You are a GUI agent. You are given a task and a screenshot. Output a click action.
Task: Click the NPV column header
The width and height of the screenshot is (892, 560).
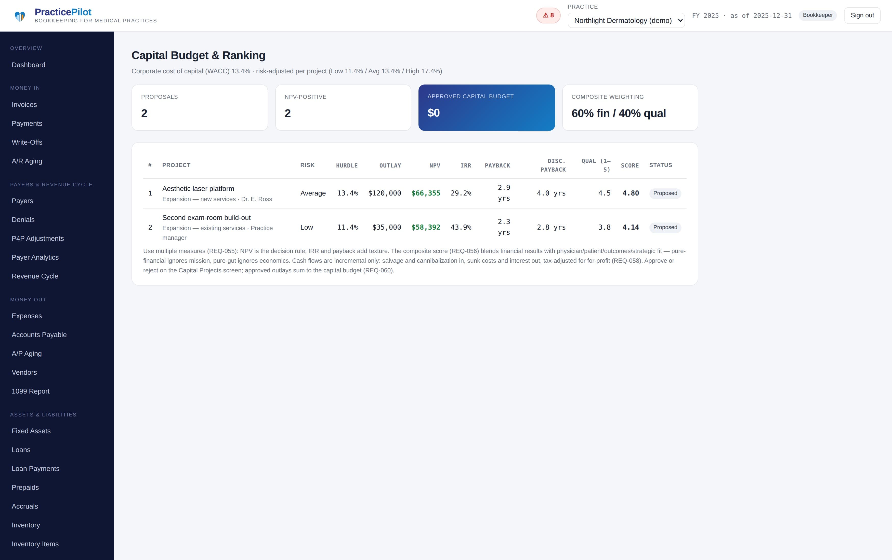point(435,166)
